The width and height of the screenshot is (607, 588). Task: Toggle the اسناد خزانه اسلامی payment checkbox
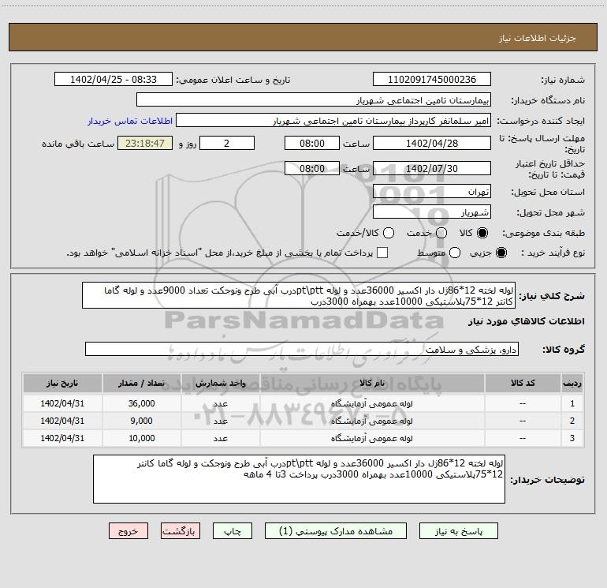tap(382, 253)
